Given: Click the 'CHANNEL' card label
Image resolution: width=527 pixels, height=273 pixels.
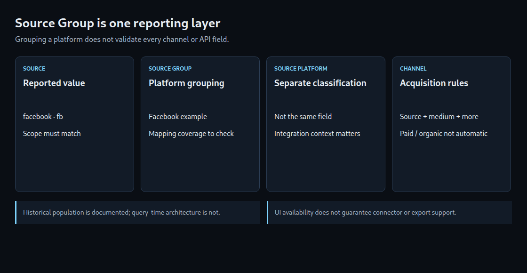Looking at the screenshot, I should click(x=413, y=69).
